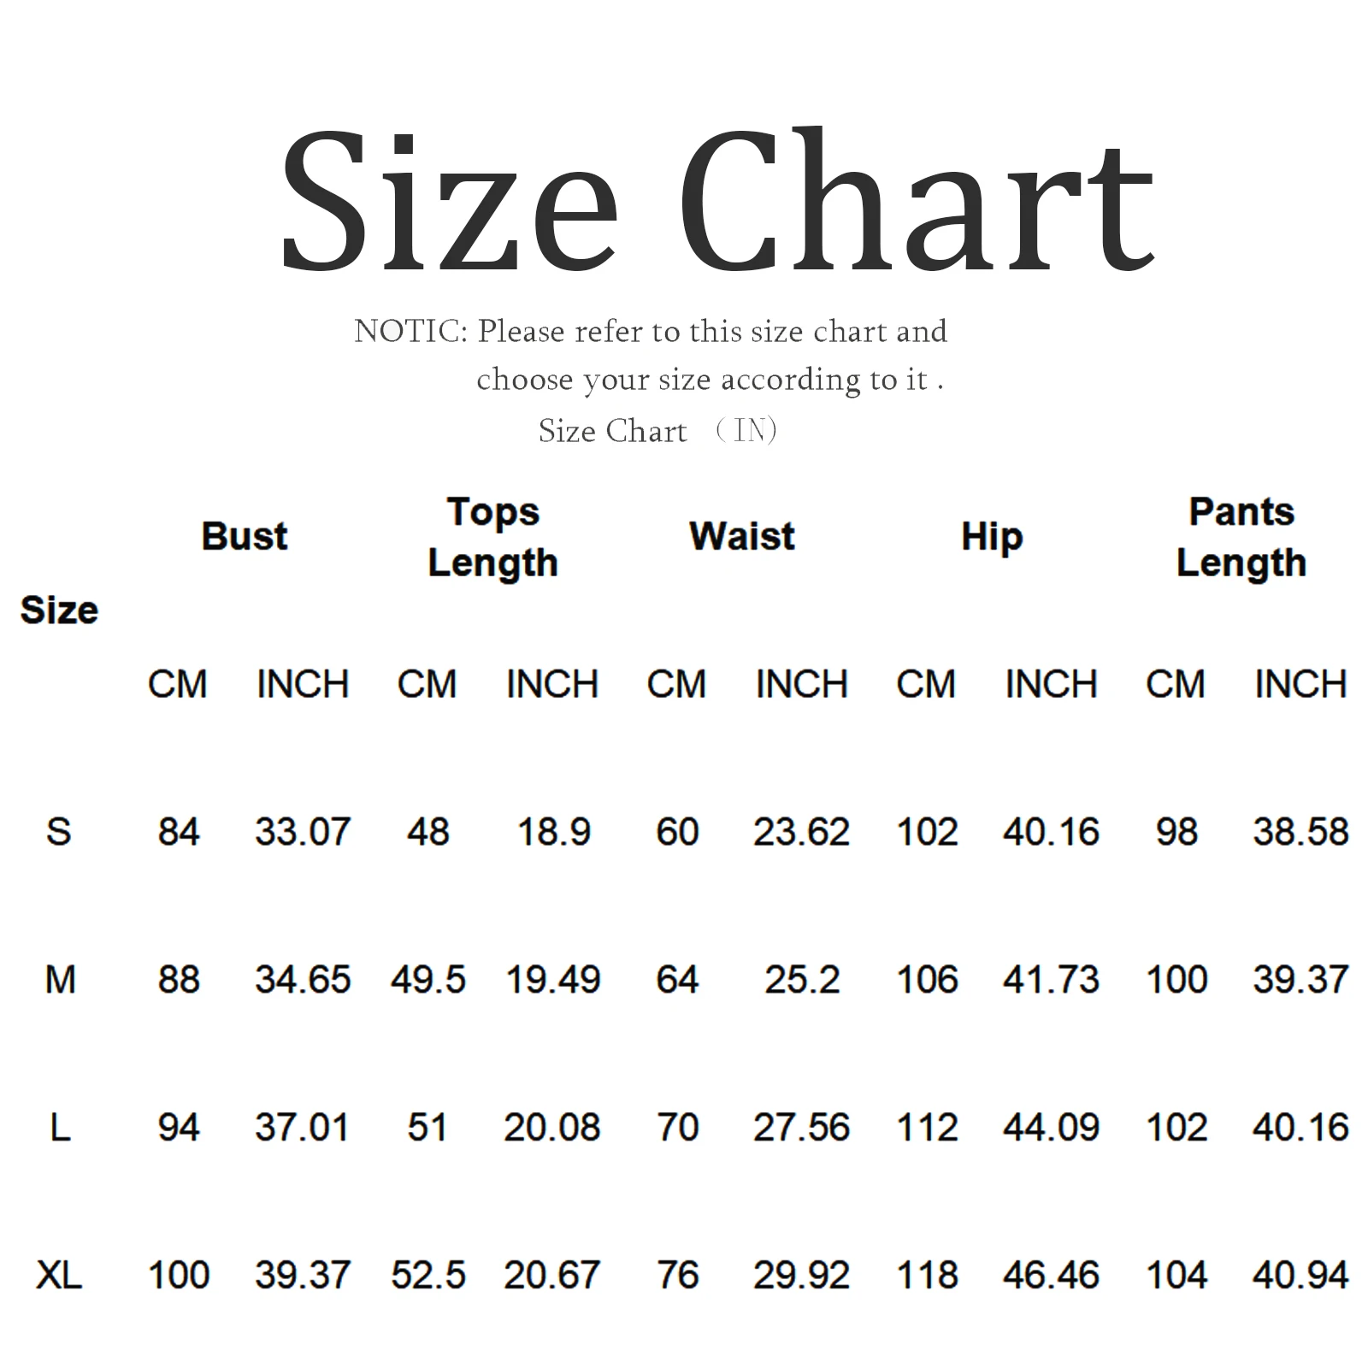Select the M size row label
1368x1368 pixels.
60,979
